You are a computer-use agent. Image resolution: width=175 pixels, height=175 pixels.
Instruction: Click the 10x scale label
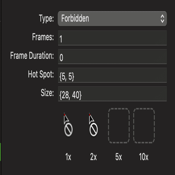(x=144, y=157)
